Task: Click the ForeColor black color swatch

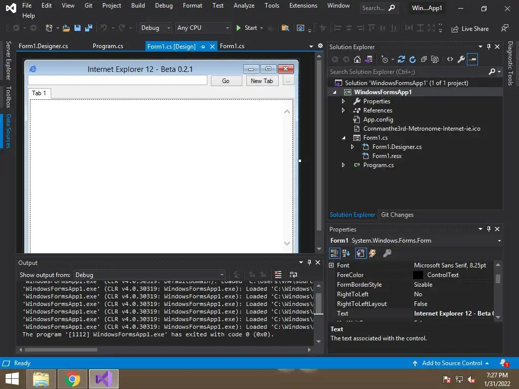Action: pos(418,275)
